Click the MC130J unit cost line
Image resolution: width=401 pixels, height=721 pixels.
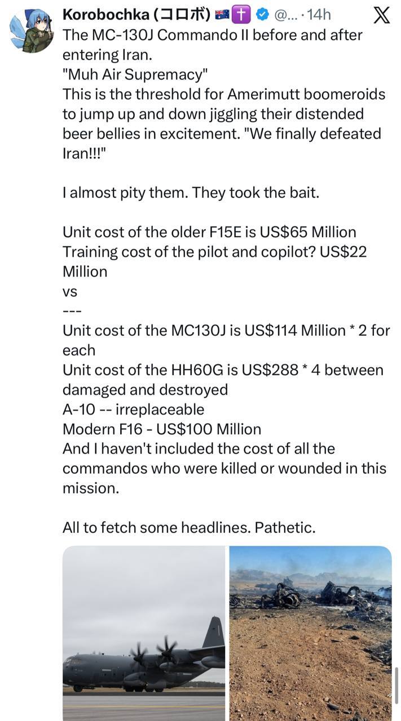(226, 331)
